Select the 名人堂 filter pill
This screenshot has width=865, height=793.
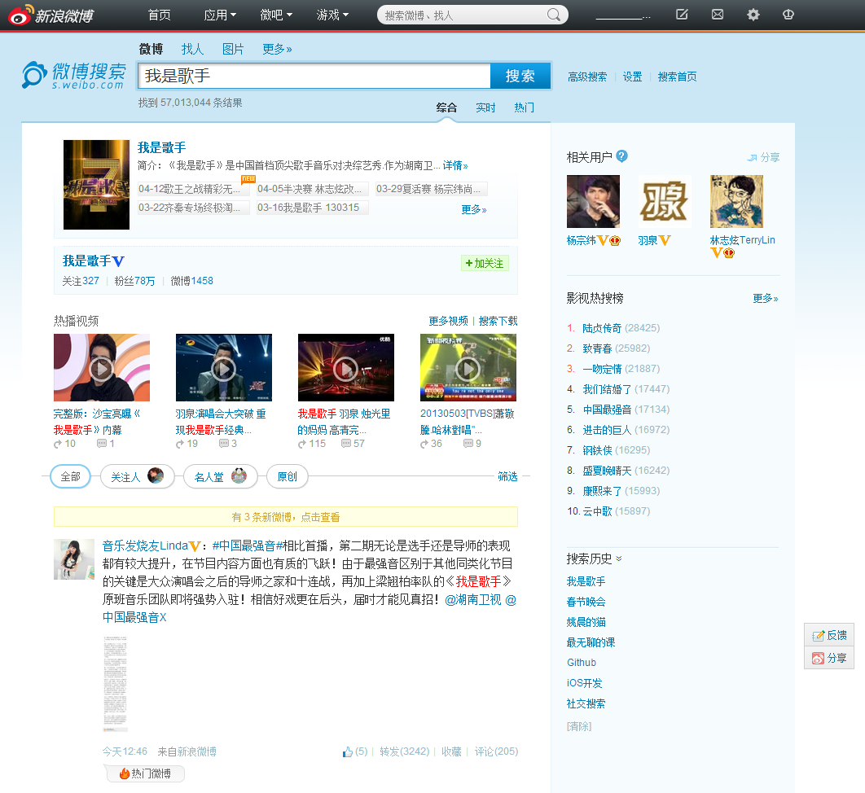click(x=220, y=476)
